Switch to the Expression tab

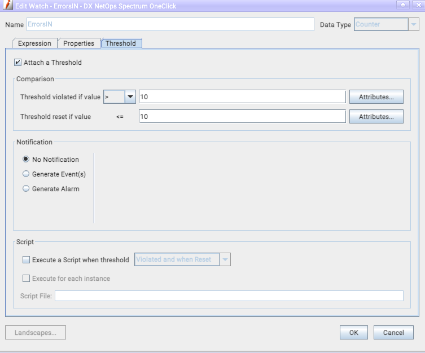click(x=34, y=43)
